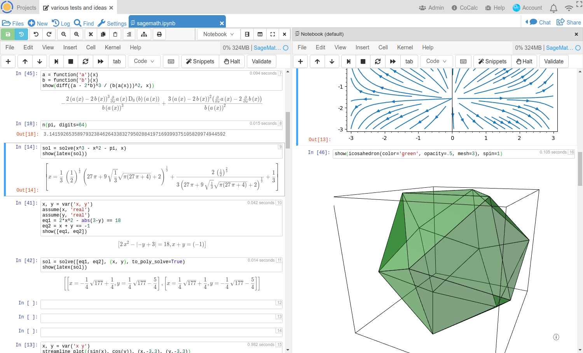This screenshot has height=353, width=583.
Task: Copy selected cells icon
Action: [103, 34]
